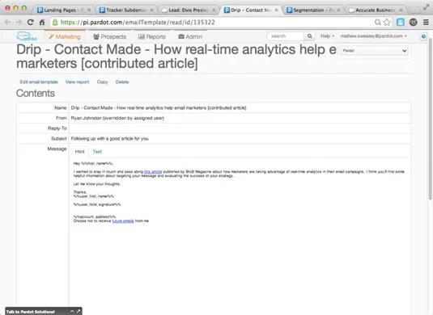433x315 pixels.
Task: Open the Marketing menu
Action: point(65,36)
